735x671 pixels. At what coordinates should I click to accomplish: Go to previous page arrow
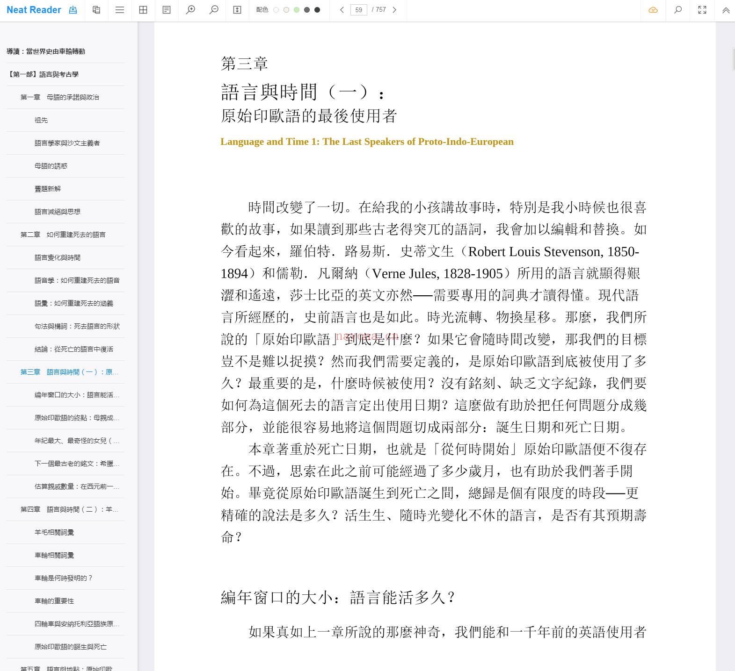(x=342, y=10)
